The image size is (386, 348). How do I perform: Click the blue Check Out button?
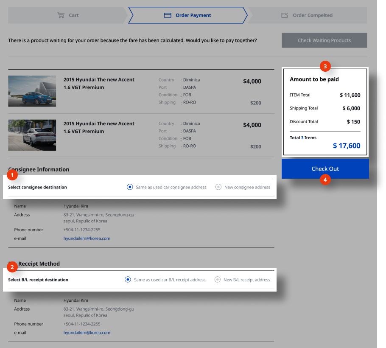click(325, 169)
